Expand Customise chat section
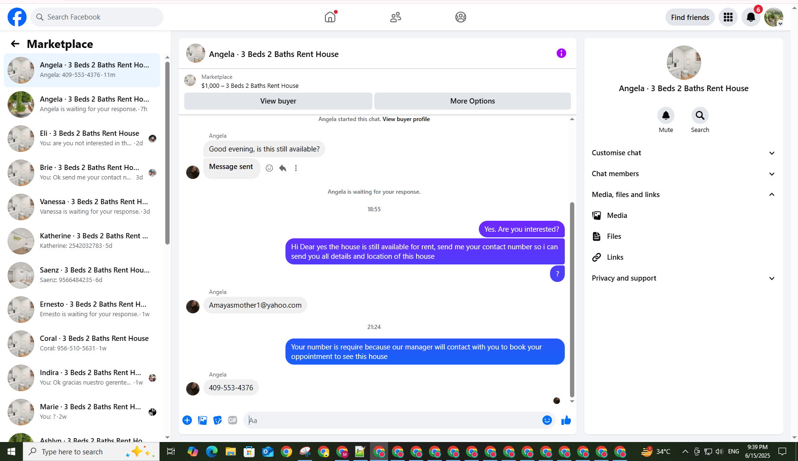 (x=684, y=153)
